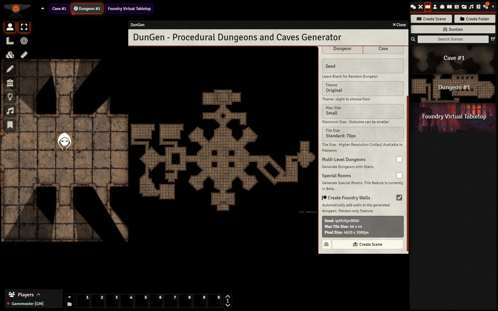Click macro hotbar slot 1
This screenshot has width=498, height=311.
83,301
